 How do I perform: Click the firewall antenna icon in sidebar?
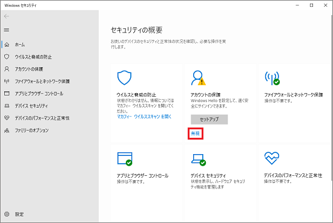[x=7, y=81]
